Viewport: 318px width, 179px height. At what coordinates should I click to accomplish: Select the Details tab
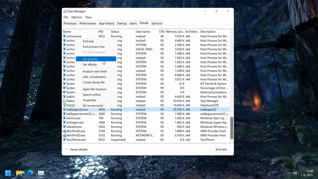click(x=144, y=23)
